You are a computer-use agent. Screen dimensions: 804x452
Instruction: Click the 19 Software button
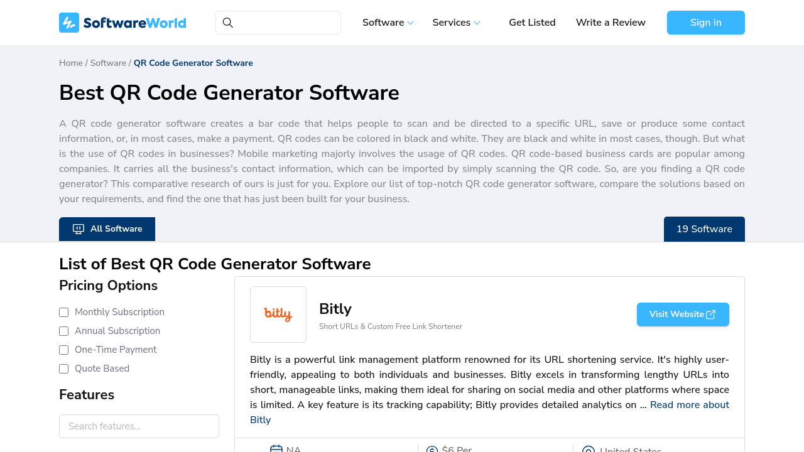pyautogui.click(x=704, y=229)
